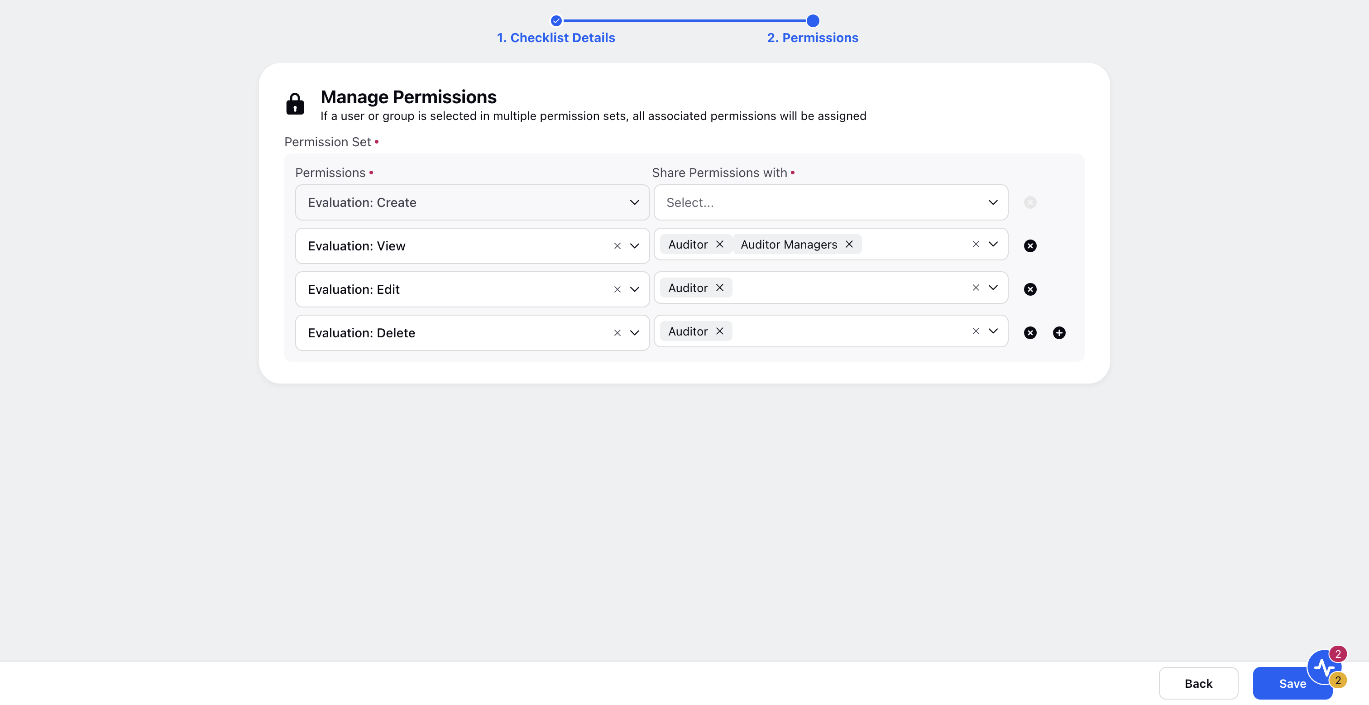Image resolution: width=1369 pixels, height=705 pixels.
Task: Open the Evaluation: Delete permissions dropdown arrow
Action: pyautogui.click(x=635, y=333)
